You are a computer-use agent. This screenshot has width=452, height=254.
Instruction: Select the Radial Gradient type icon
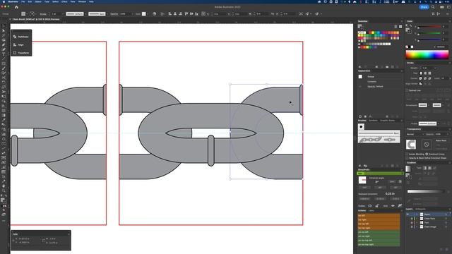pyautogui.click(x=430, y=168)
